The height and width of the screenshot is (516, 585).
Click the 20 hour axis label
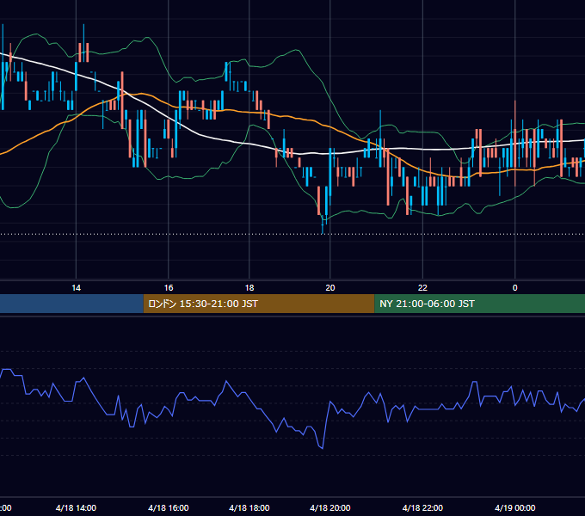(x=330, y=288)
